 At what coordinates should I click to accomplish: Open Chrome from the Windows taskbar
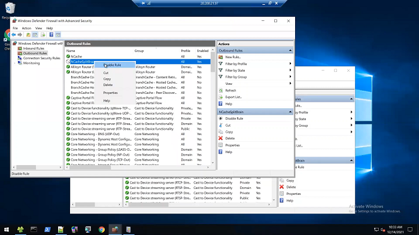[x=102, y=230]
